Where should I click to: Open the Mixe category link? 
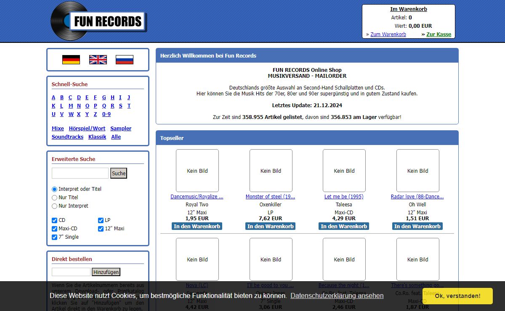(x=58, y=129)
